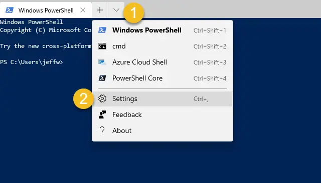Select Windows PowerShell profile entry
The height and width of the screenshot is (183, 321).
click(x=163, y=30)
